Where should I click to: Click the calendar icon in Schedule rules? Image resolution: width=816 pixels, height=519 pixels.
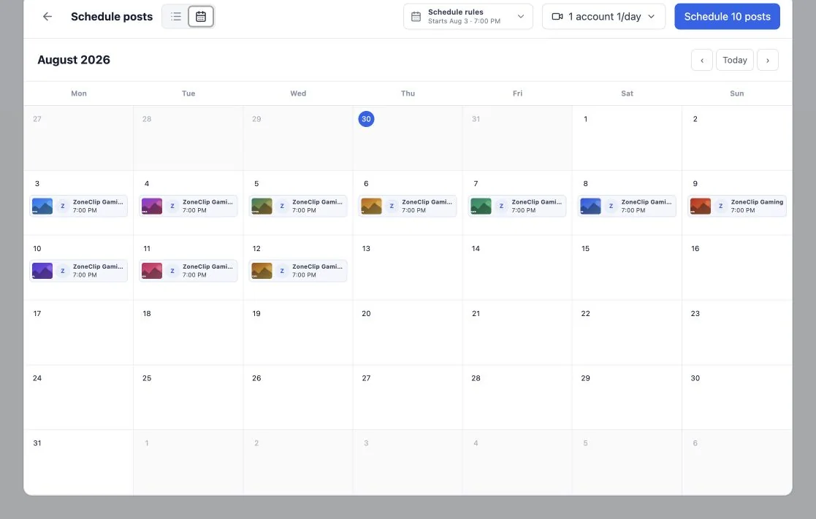point(416,17)
